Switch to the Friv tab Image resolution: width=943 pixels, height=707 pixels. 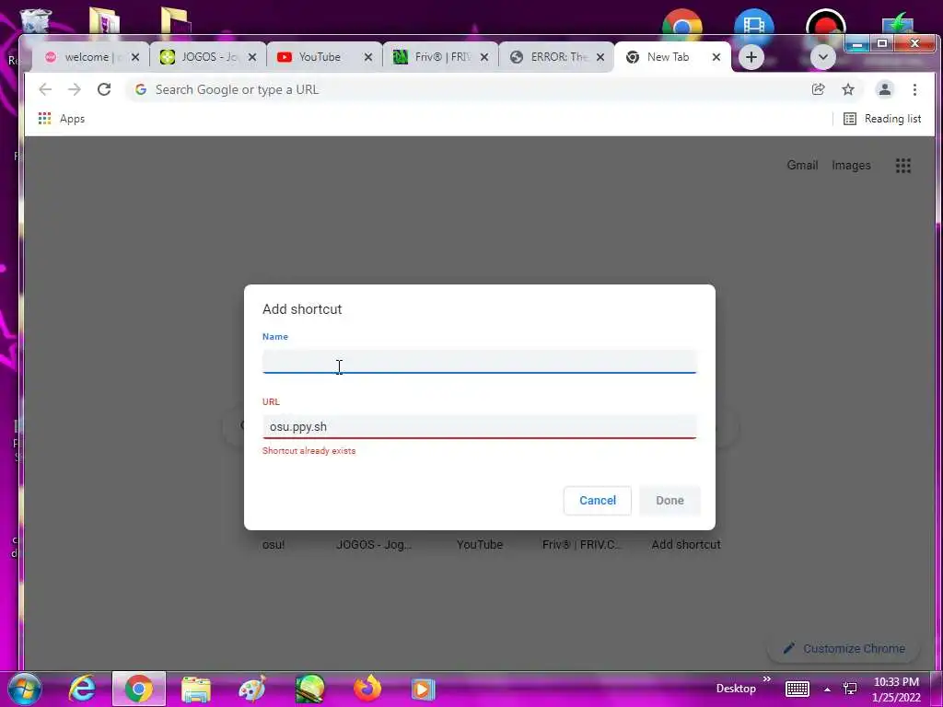[x=441, y=57]
